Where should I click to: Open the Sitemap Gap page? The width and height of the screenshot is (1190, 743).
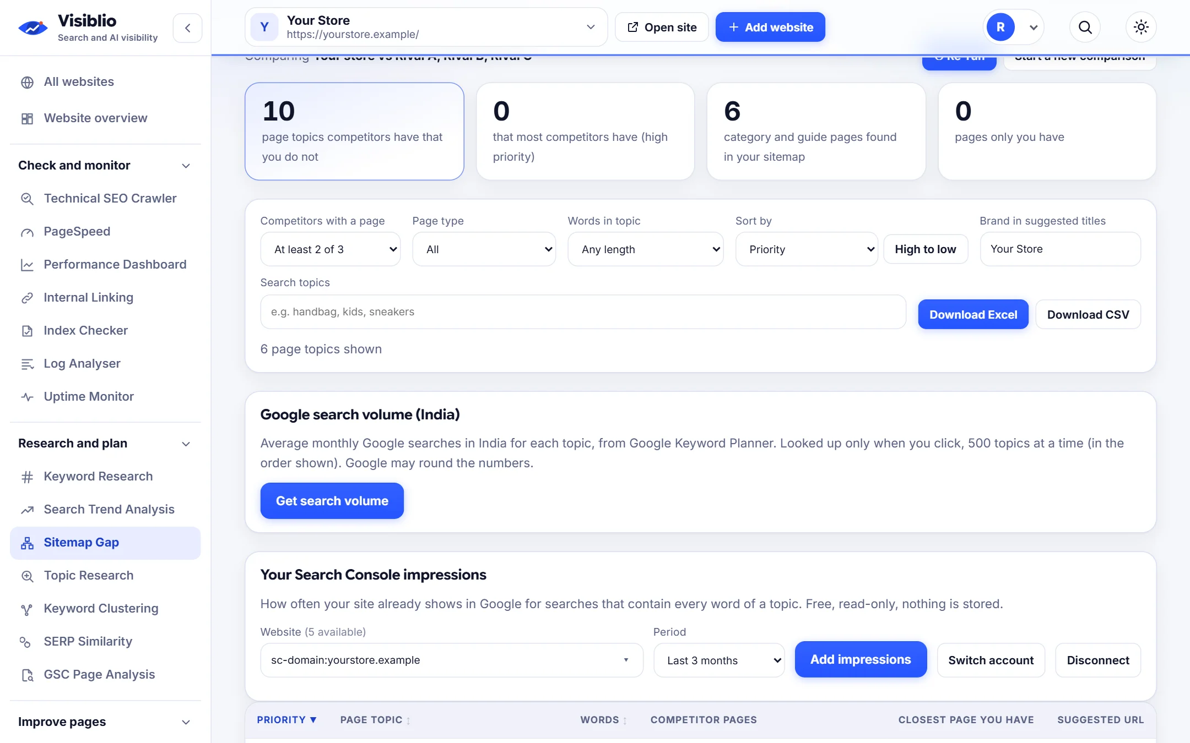coord(105,543)
